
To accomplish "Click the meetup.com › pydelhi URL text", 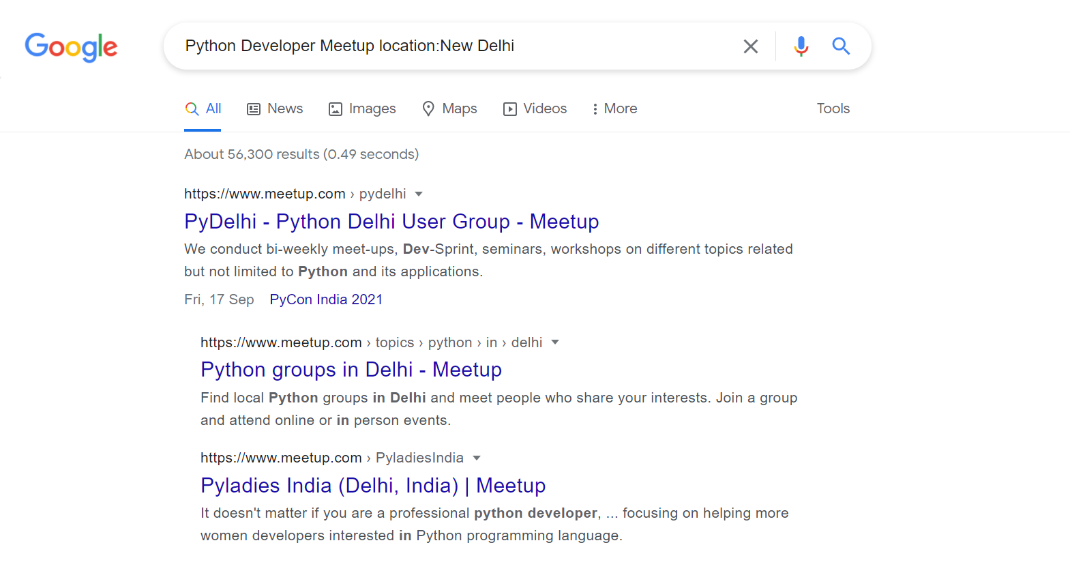I will 295,194.
